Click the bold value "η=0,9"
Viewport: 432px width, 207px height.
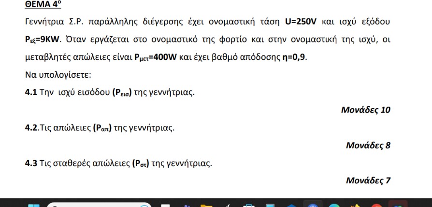(293, 58)
